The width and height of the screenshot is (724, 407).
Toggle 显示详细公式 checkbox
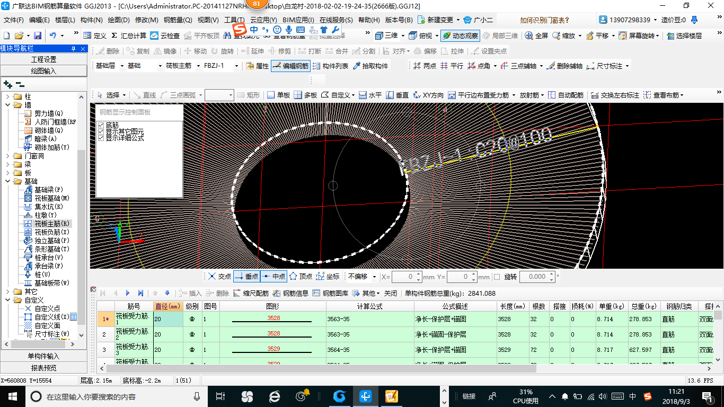[101, 138]
